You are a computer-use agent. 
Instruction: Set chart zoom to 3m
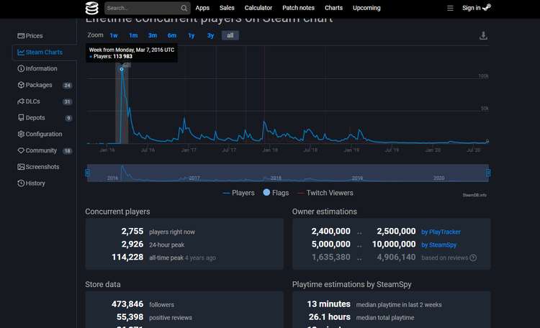pyautogui.click(x=153, y=35)
